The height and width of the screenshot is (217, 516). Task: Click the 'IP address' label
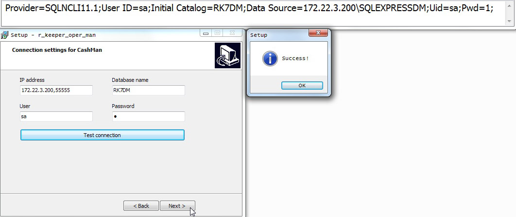tap(32, 80)
